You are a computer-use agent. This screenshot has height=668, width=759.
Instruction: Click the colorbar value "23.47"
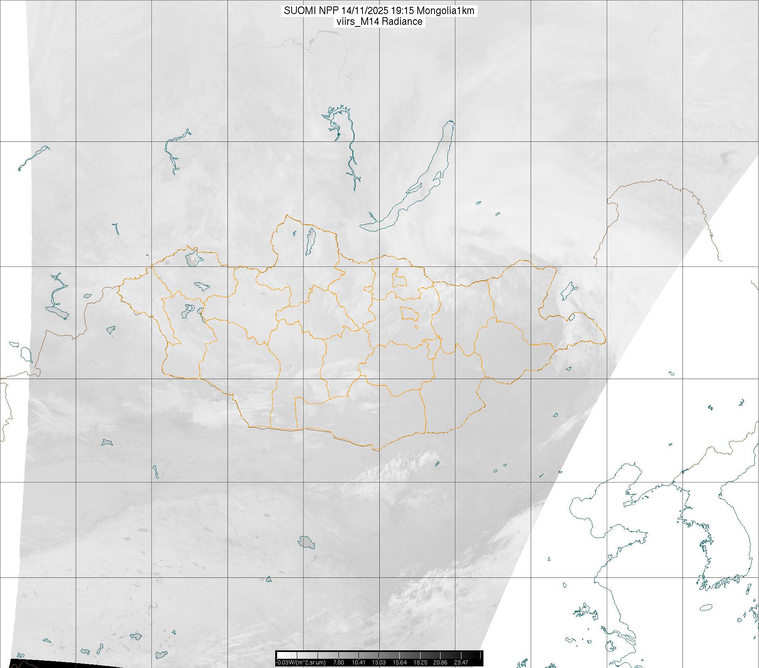coord(461,662)
